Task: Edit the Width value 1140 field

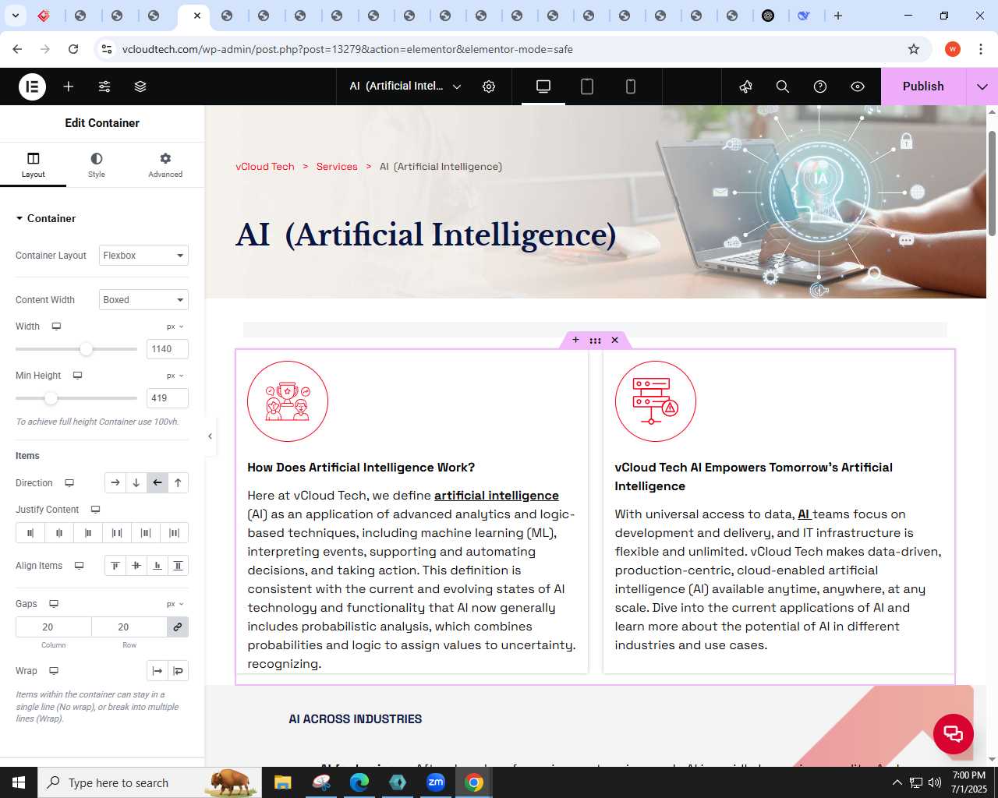Action: coord(168,349)
